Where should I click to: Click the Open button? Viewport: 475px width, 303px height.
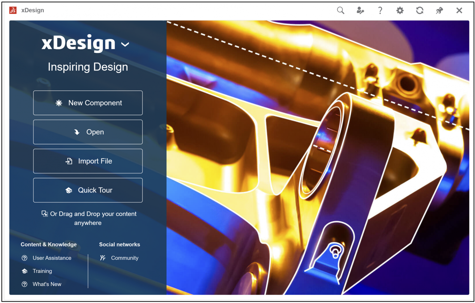88,132
